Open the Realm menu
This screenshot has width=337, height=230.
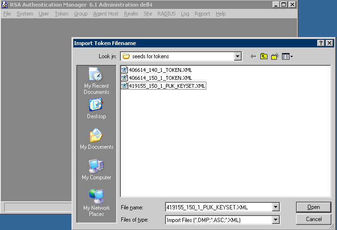(131, 14)
